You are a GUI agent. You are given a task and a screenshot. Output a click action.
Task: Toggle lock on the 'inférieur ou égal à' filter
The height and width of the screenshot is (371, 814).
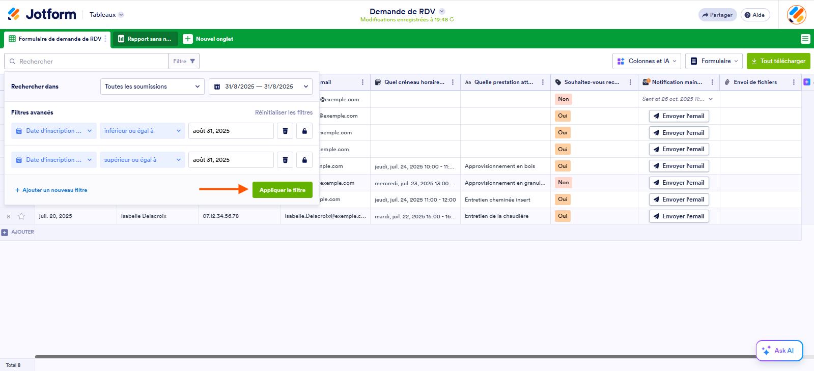click(304, 131)
